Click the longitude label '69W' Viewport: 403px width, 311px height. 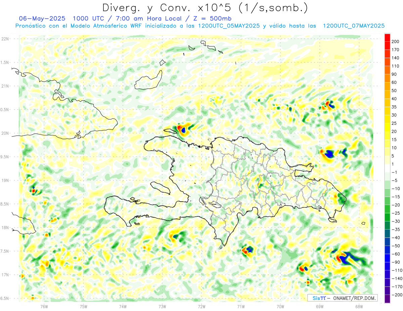(319, 306)
